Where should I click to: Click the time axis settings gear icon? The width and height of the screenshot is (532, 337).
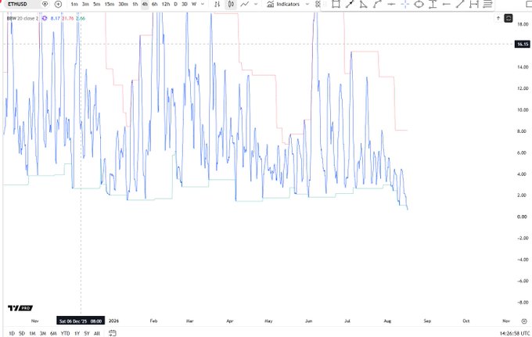tap(524, 321)
